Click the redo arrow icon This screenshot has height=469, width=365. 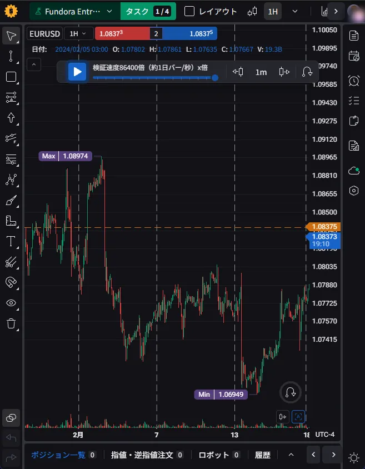point(11,457)
